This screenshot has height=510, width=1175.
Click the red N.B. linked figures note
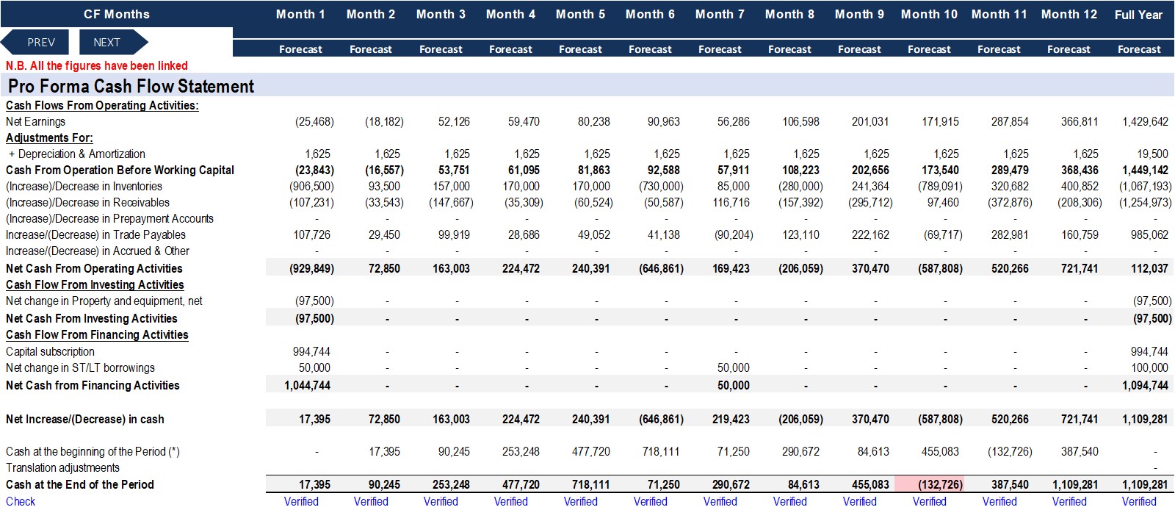coord(97,65)
